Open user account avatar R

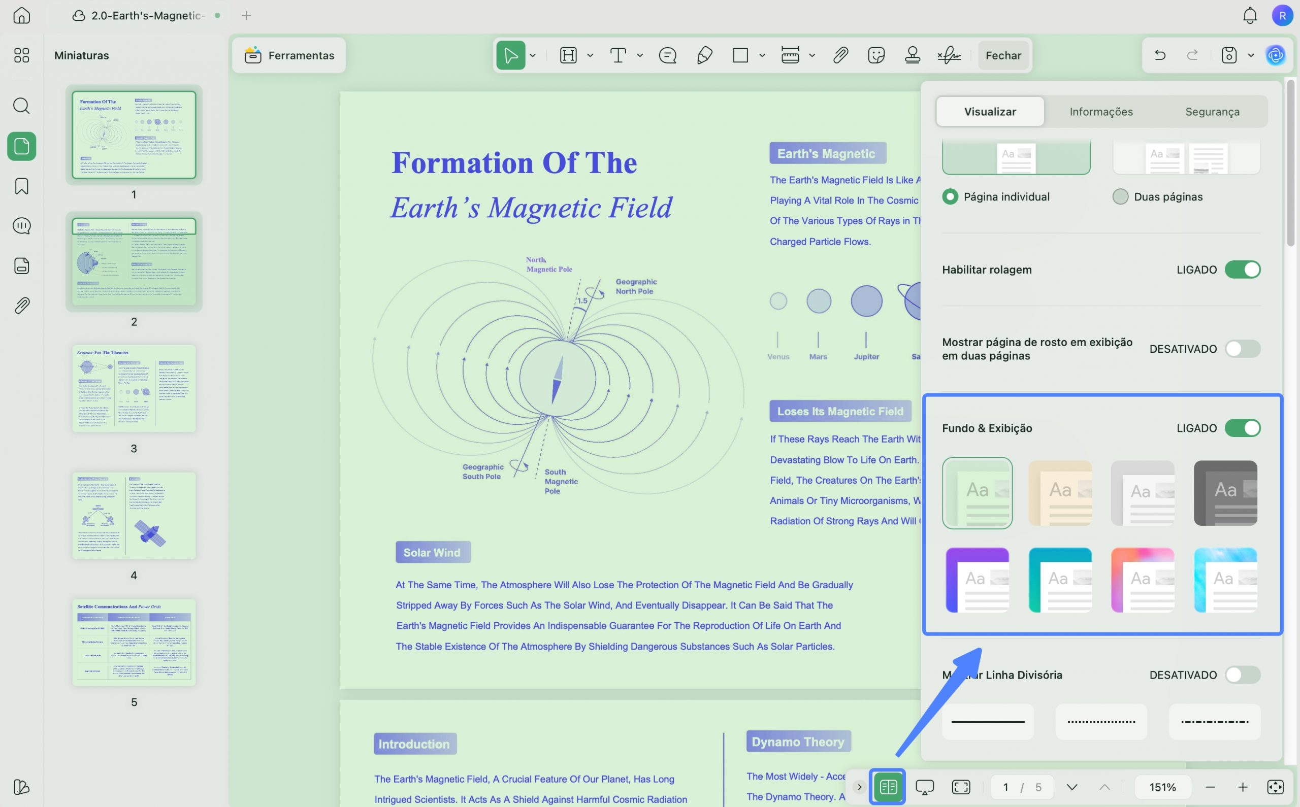1282,15
